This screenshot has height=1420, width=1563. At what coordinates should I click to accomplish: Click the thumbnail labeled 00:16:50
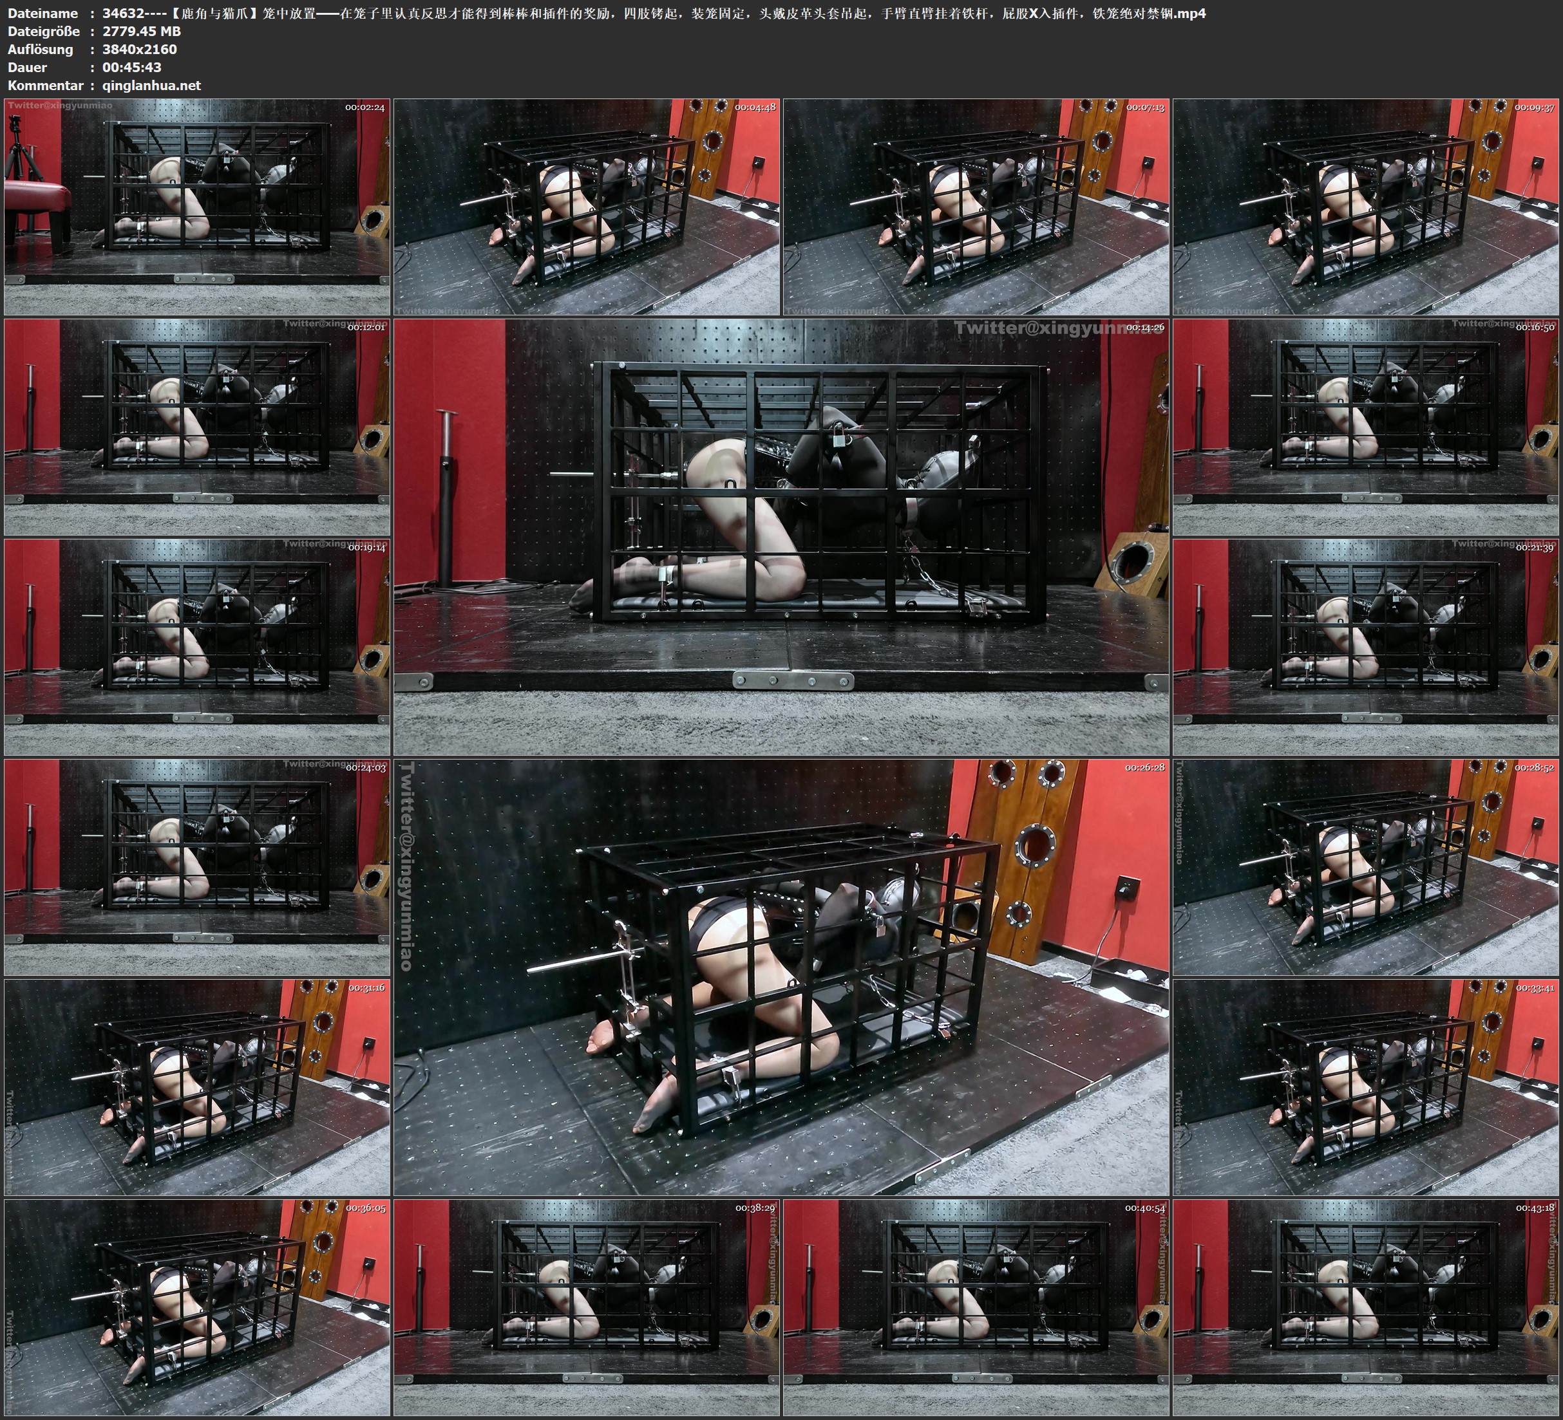pyautogui.click(x=1365, y=426)
